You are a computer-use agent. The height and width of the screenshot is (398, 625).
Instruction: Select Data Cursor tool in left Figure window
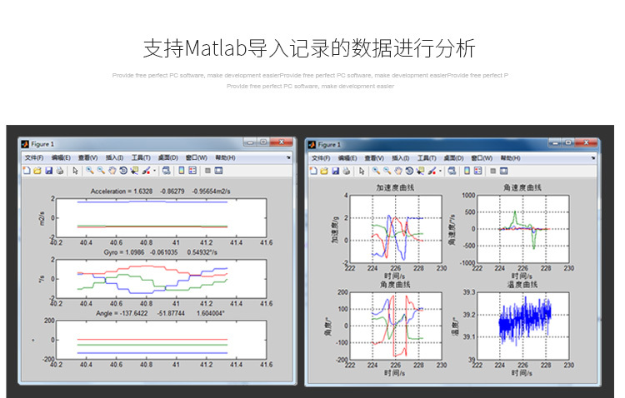(x=134, y=171)
